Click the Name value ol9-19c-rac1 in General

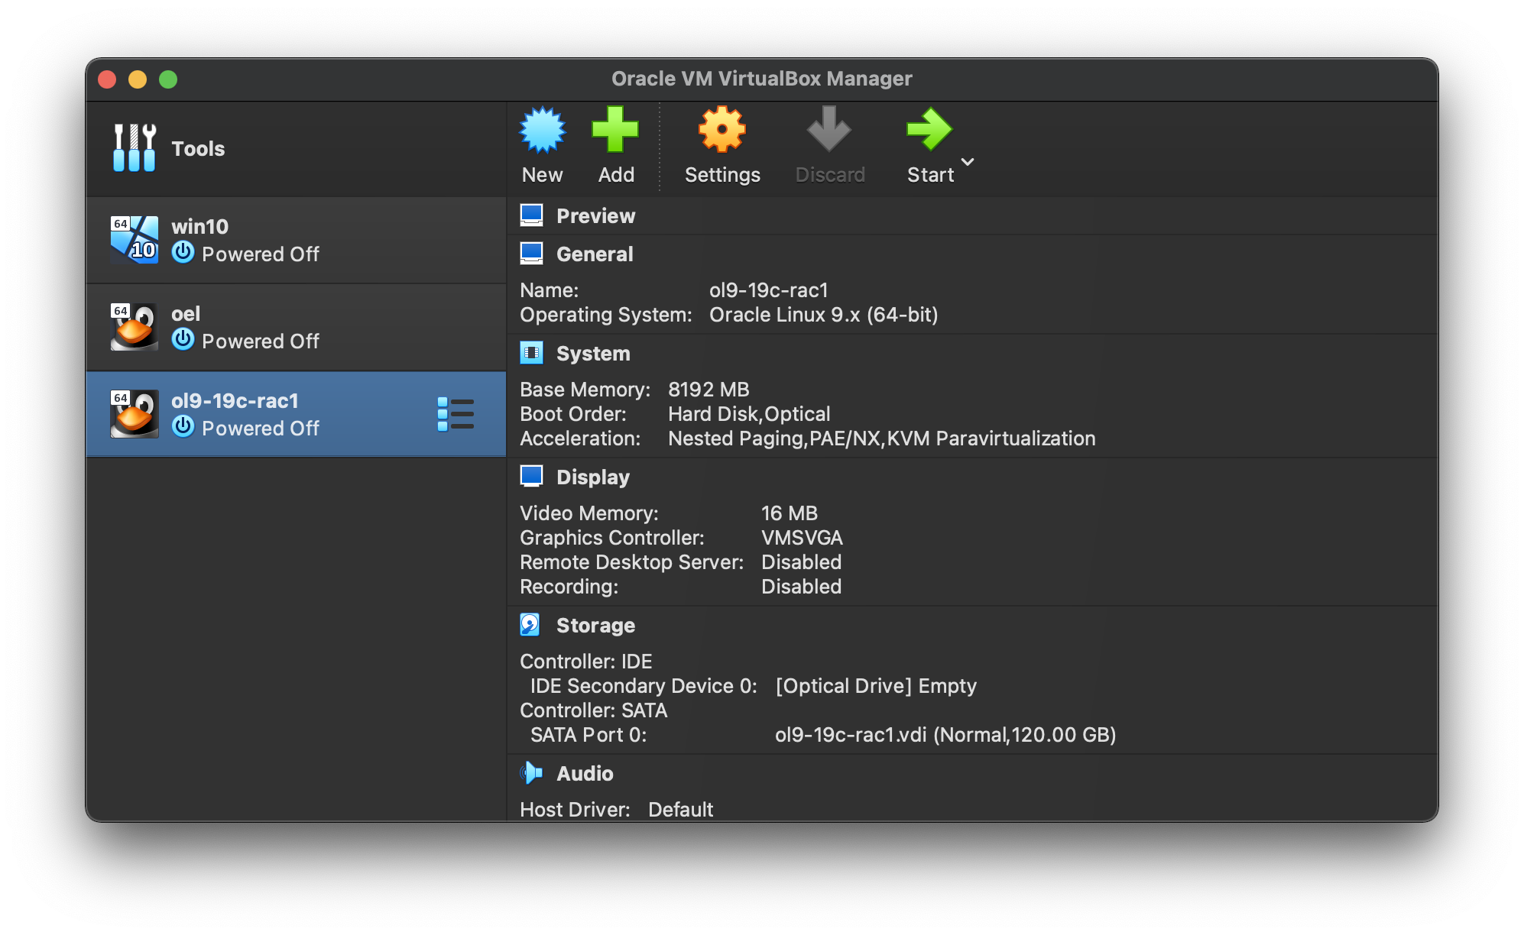pos(769,290)
